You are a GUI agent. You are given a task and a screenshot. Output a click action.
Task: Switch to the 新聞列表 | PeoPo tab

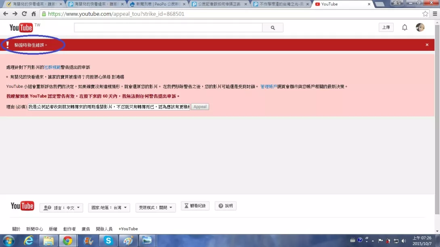pos(158,4)
